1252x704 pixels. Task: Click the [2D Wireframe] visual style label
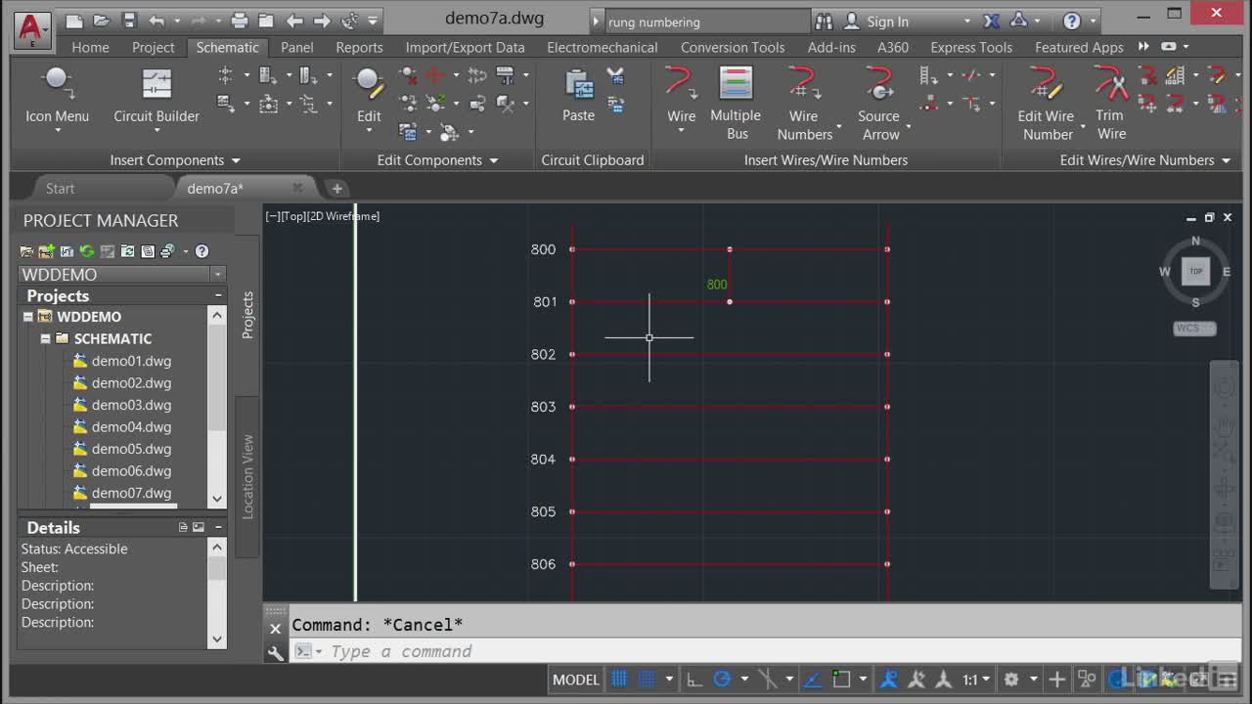pos(343,216)
